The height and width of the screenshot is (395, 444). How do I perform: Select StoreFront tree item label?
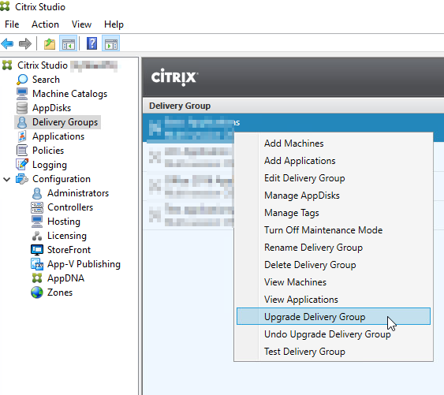point(69,250)
